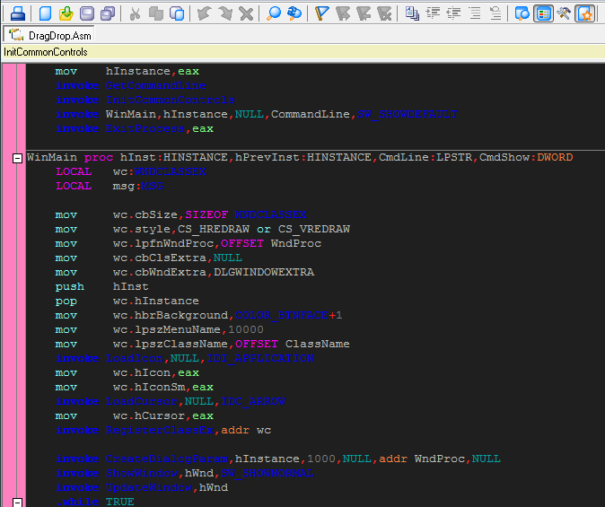Toggle bookmark with the flag icon

pos(321,13)
